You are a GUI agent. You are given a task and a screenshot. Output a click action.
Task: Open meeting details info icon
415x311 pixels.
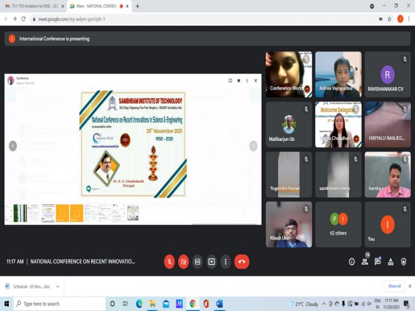click(x=352, y=262)
